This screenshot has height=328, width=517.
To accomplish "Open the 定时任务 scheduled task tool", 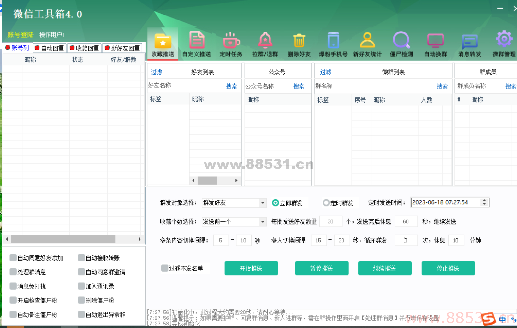I will (x=231, y=44).
